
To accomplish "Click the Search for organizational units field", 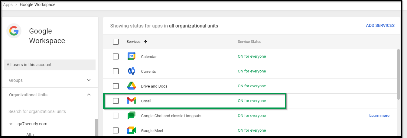I will coord(50,111).
